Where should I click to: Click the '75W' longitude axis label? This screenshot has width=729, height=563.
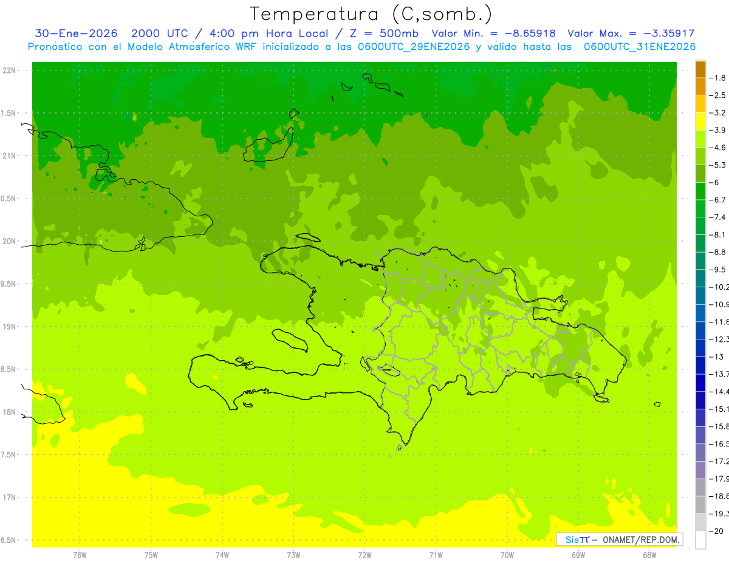151,554
